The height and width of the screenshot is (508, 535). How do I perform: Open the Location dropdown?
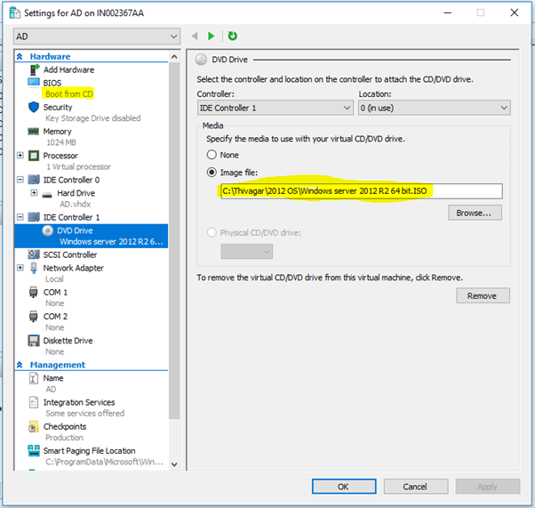(435, 108)
